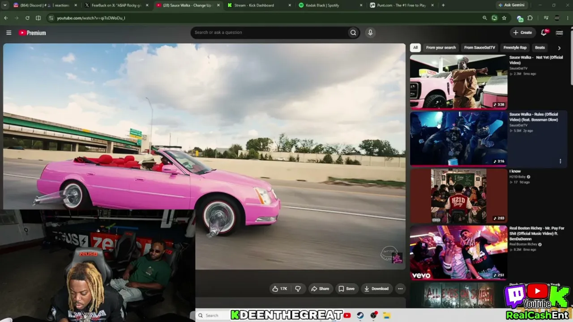Select 'From SauceDatTV' filter chip

479,47
